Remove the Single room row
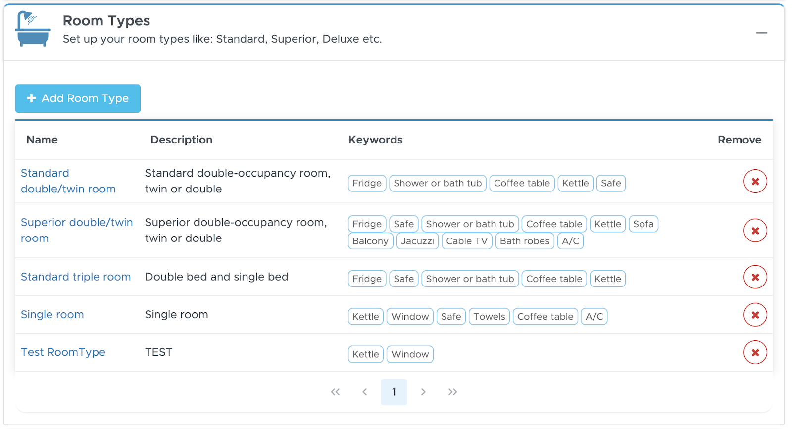Image resolution: width=792 pixels, height=429 pixels. click(755, 315)
